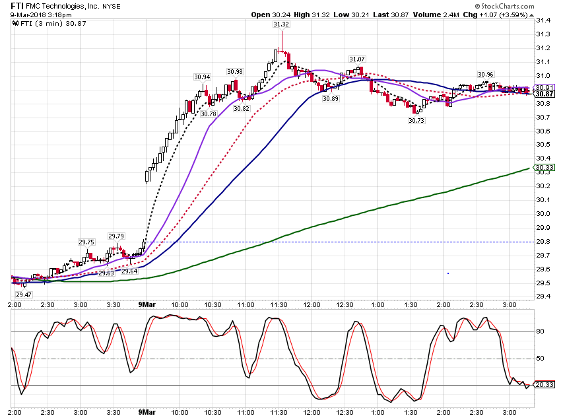561x418 pixels.
Task: Click the purple 30.91 price tag
Action: tap(544, 87)
